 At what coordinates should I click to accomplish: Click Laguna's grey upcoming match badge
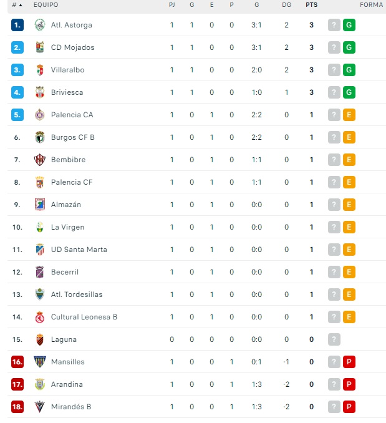point(334,339)
